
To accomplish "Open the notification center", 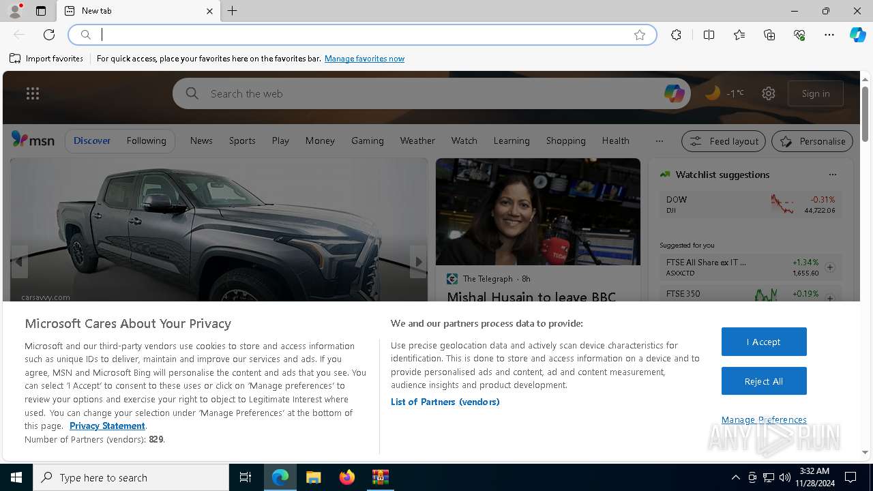I will (850, 477).
